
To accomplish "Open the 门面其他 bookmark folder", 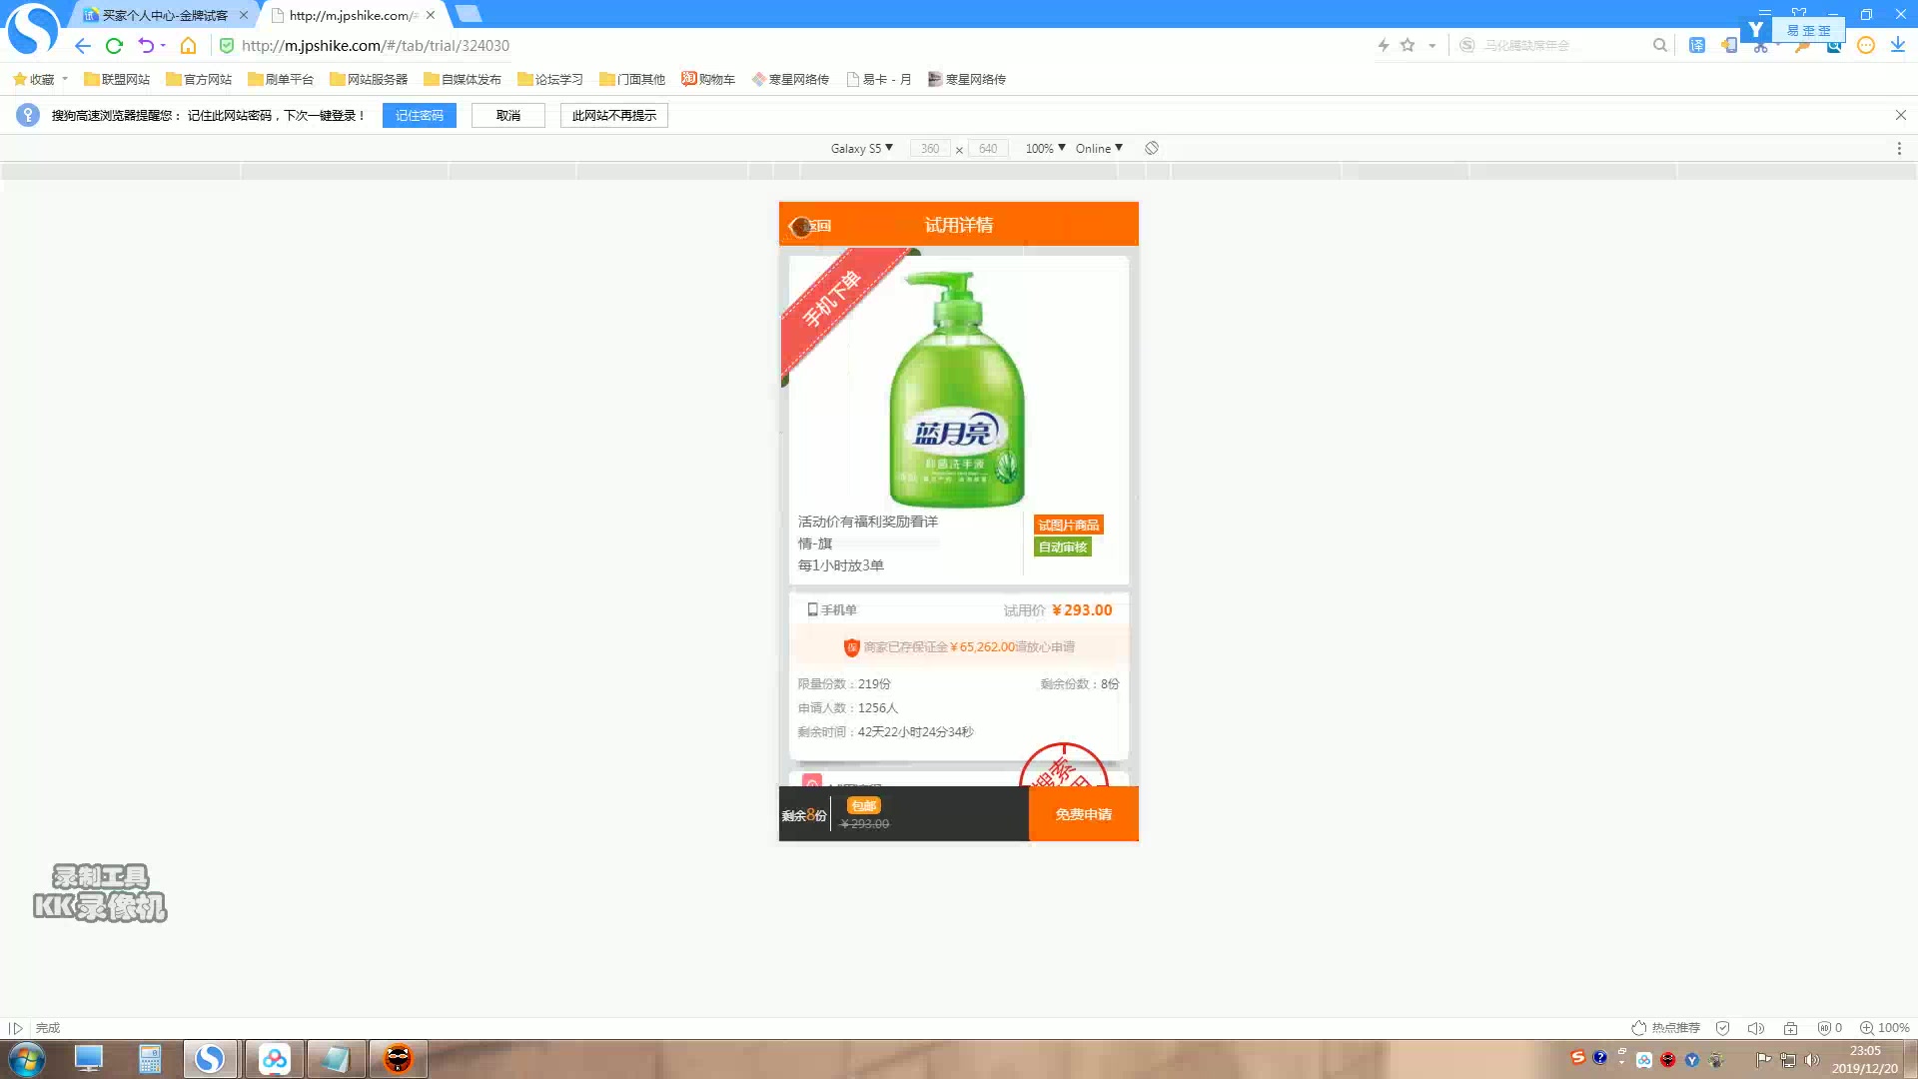I will pyautogui.click(x=632, y=79).
